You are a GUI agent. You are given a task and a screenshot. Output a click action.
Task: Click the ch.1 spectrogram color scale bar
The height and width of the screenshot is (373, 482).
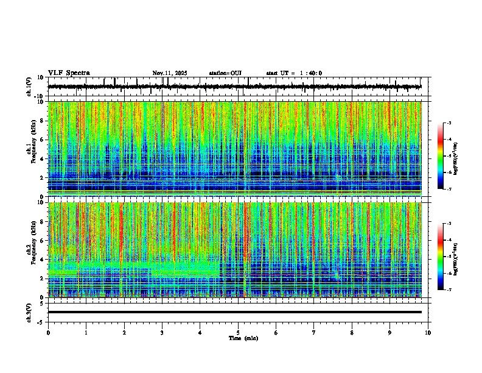coord(440,156)
